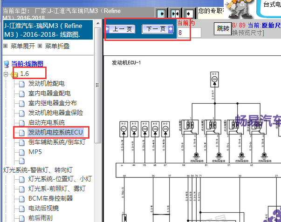Click the tree panel vertical scrollbar thumb
Viewport: 281px width, 222px height.
click(98, 85)
